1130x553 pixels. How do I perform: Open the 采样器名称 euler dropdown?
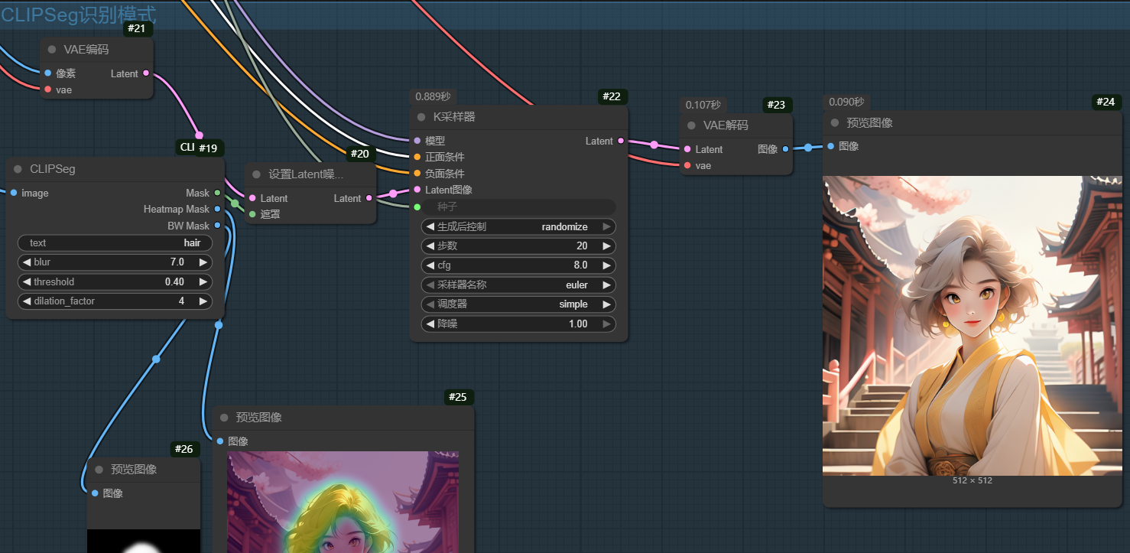pyautogui.click(x=518, y=285)
